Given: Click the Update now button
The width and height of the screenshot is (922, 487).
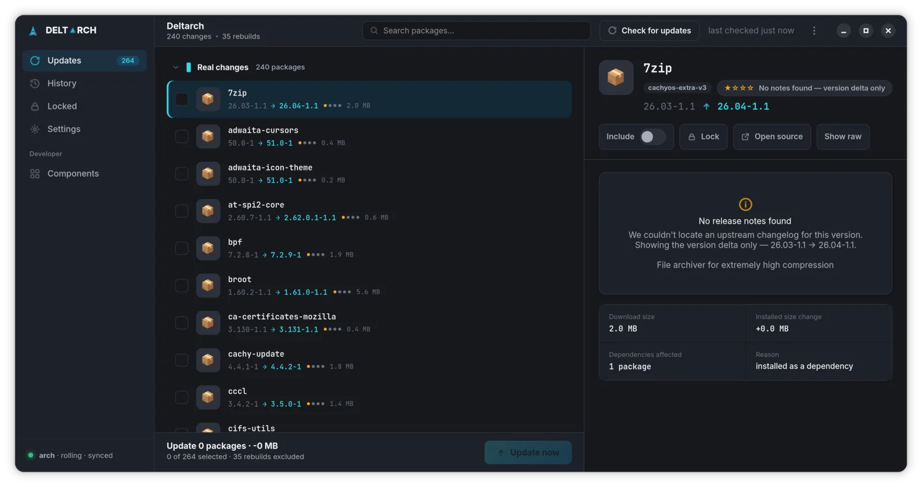Looking at the screenshot, I should coord(528,452).
